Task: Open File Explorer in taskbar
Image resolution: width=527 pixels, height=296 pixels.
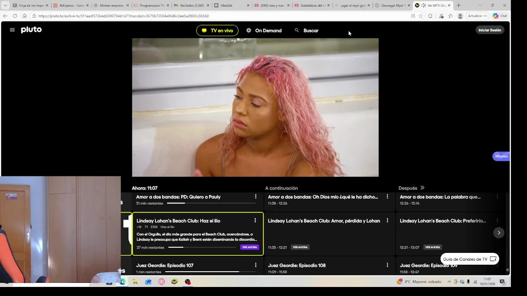Action: pos(135,282)
